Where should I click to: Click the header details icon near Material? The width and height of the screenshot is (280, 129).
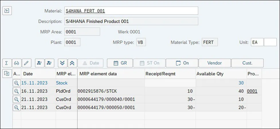pyautogui.click(x=7, y=11)
